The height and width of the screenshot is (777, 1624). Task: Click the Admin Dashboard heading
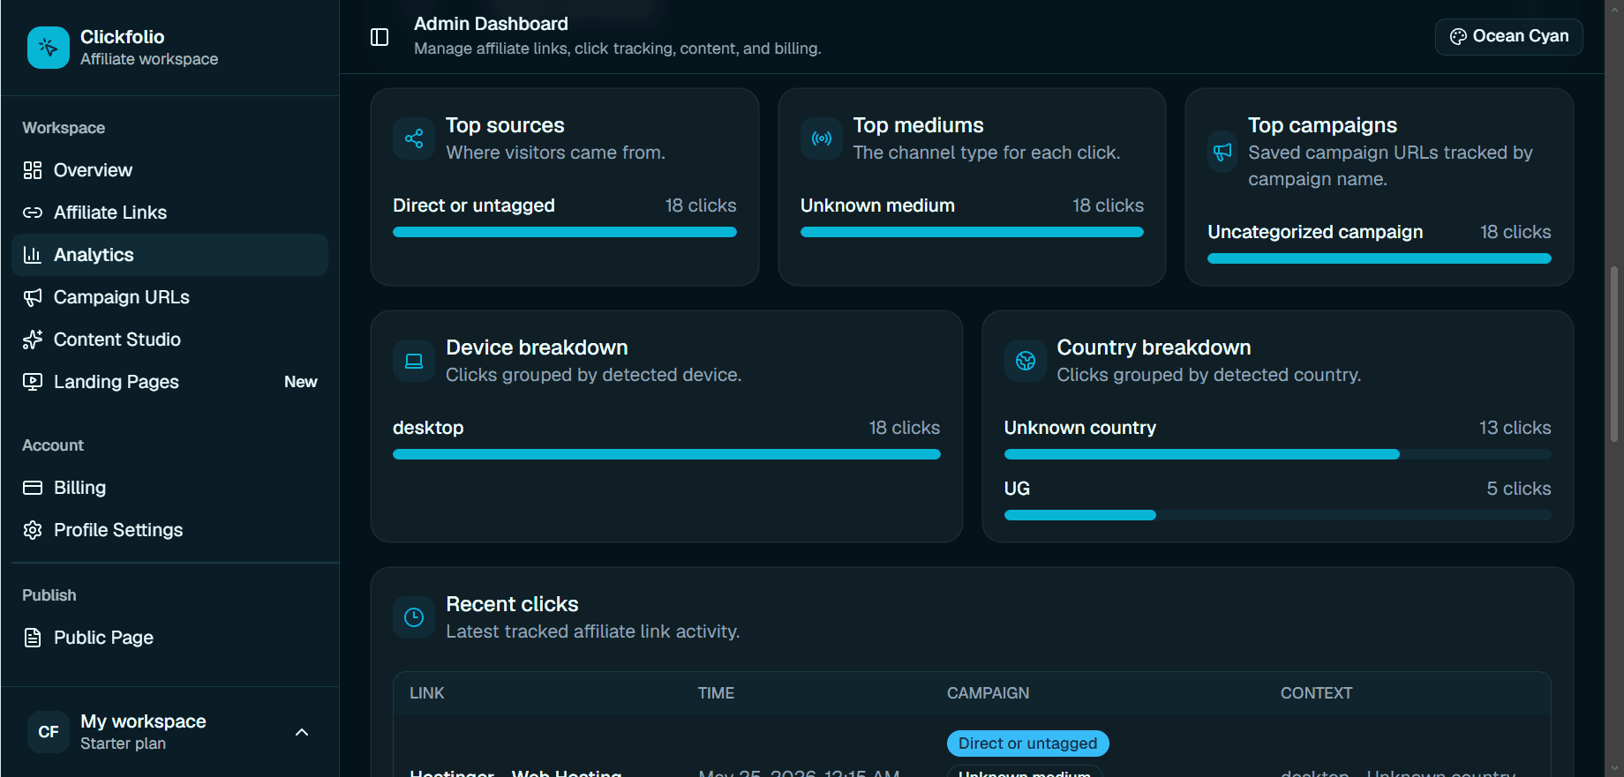click(491, 24)
